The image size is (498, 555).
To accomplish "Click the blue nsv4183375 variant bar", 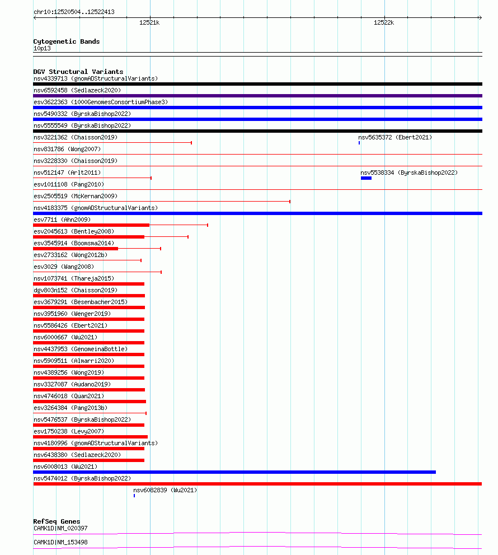I will coord(257,213).
